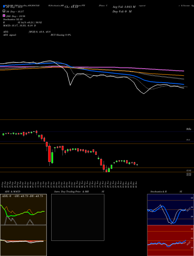Open the MACD mini chart under ADX

tap(23, 240)
